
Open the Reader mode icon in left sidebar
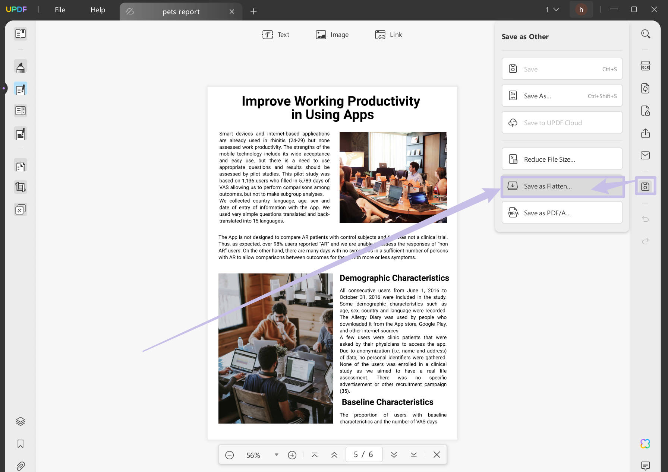pyautogui.click(x=21, y=34)
